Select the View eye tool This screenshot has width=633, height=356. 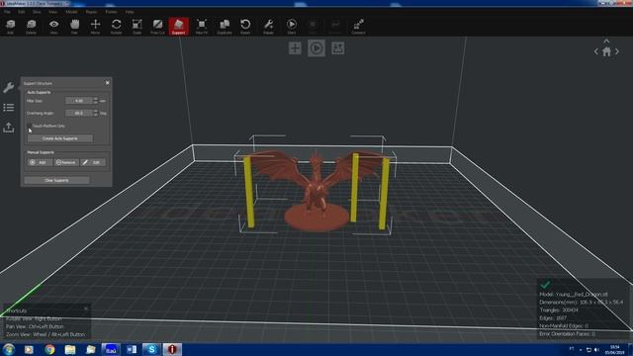(x=53, y=27)
